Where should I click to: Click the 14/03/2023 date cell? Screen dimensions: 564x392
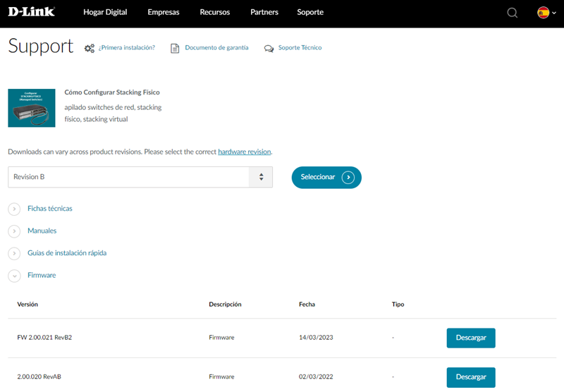click(x=316, y=337)
